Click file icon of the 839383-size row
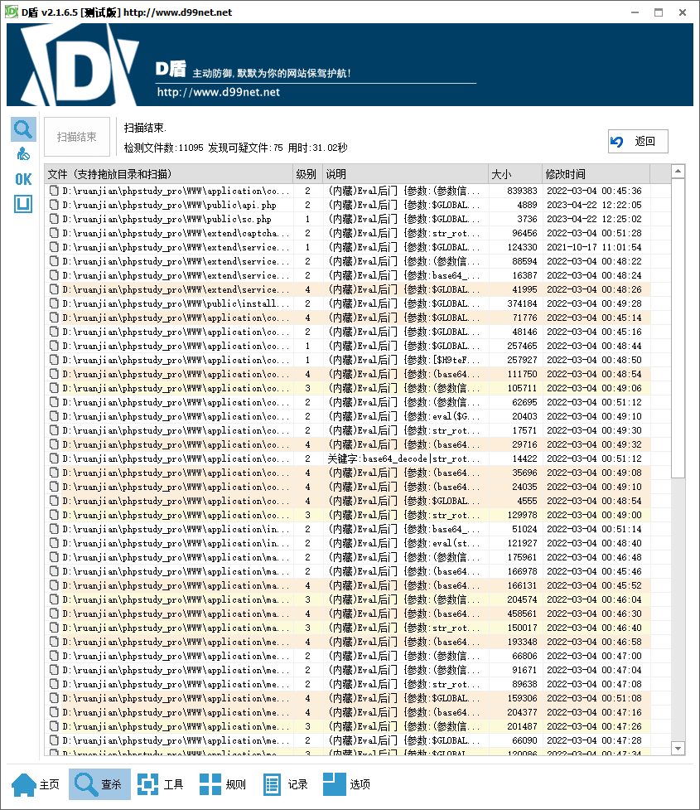The width and height of the screenshot is (700, 810). coord(54,191)
